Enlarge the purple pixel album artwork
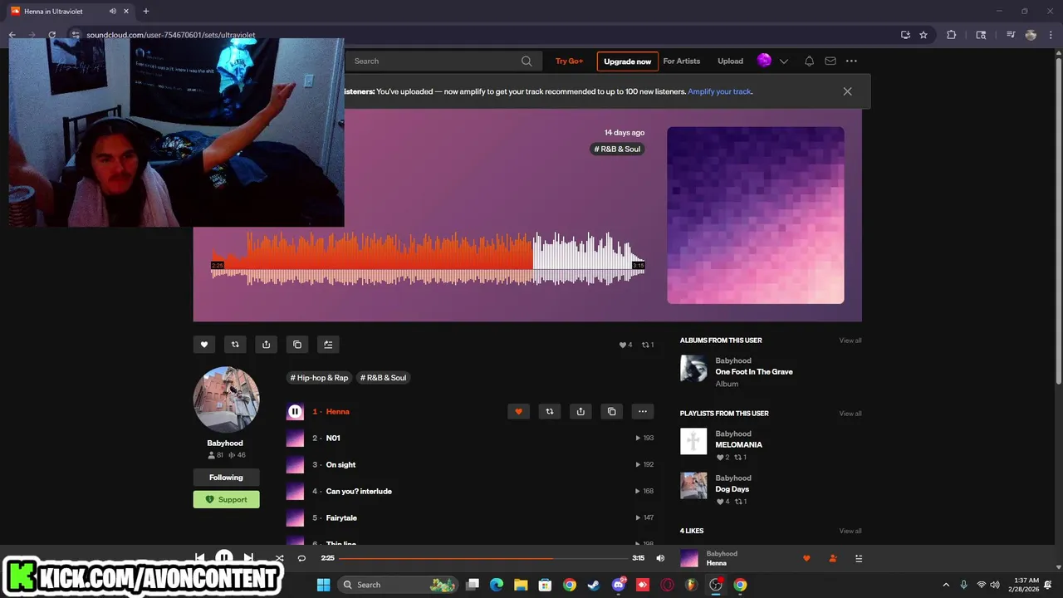 pyautogui.click(x=755, y=215)
